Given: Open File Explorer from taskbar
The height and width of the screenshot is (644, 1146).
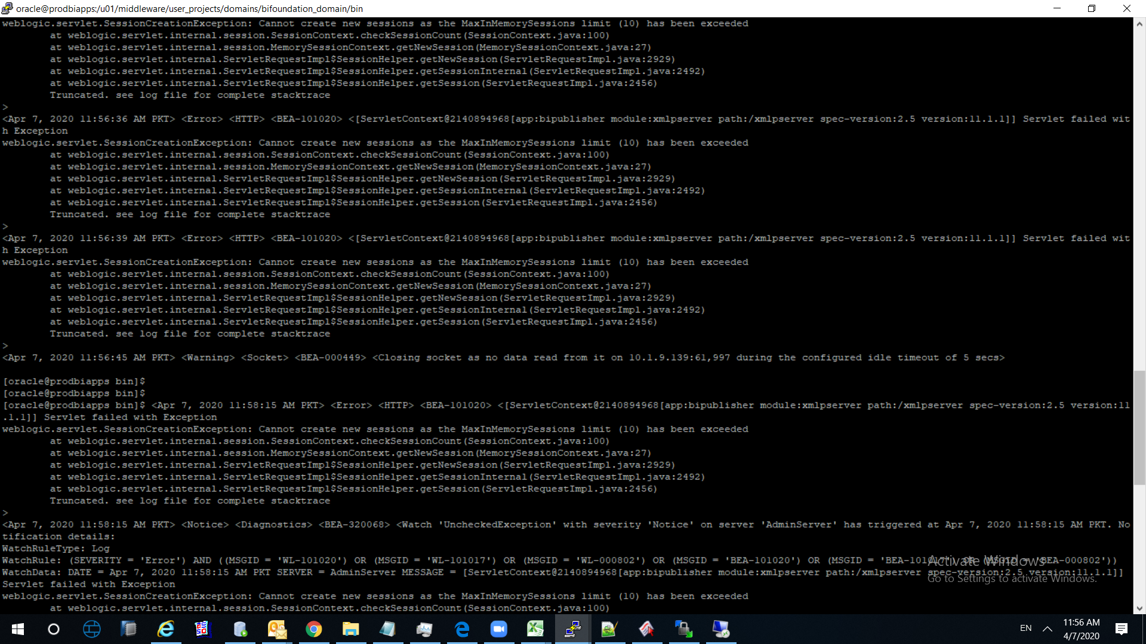Looking at the screenshot, I should click(350, 629).
